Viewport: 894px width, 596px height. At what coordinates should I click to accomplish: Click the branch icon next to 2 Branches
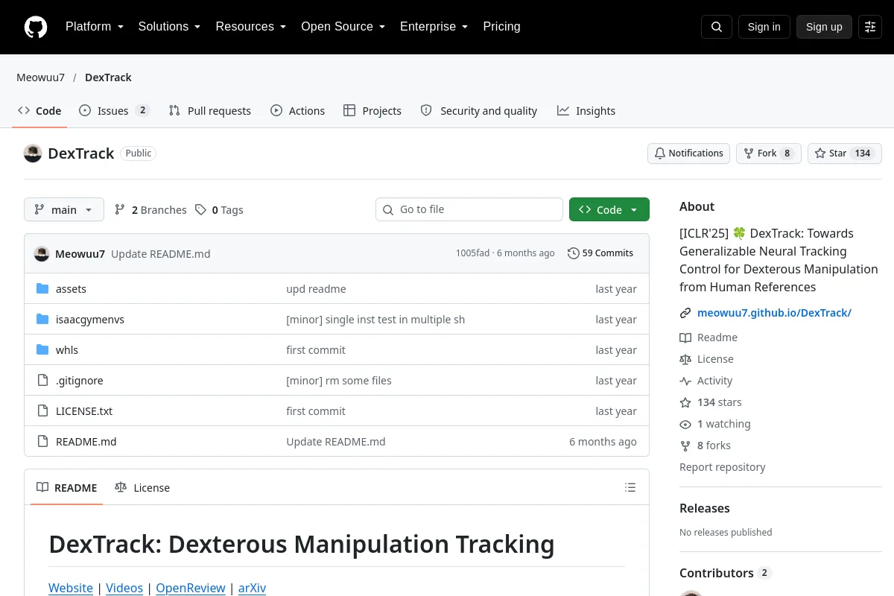[x=120, y=210]
